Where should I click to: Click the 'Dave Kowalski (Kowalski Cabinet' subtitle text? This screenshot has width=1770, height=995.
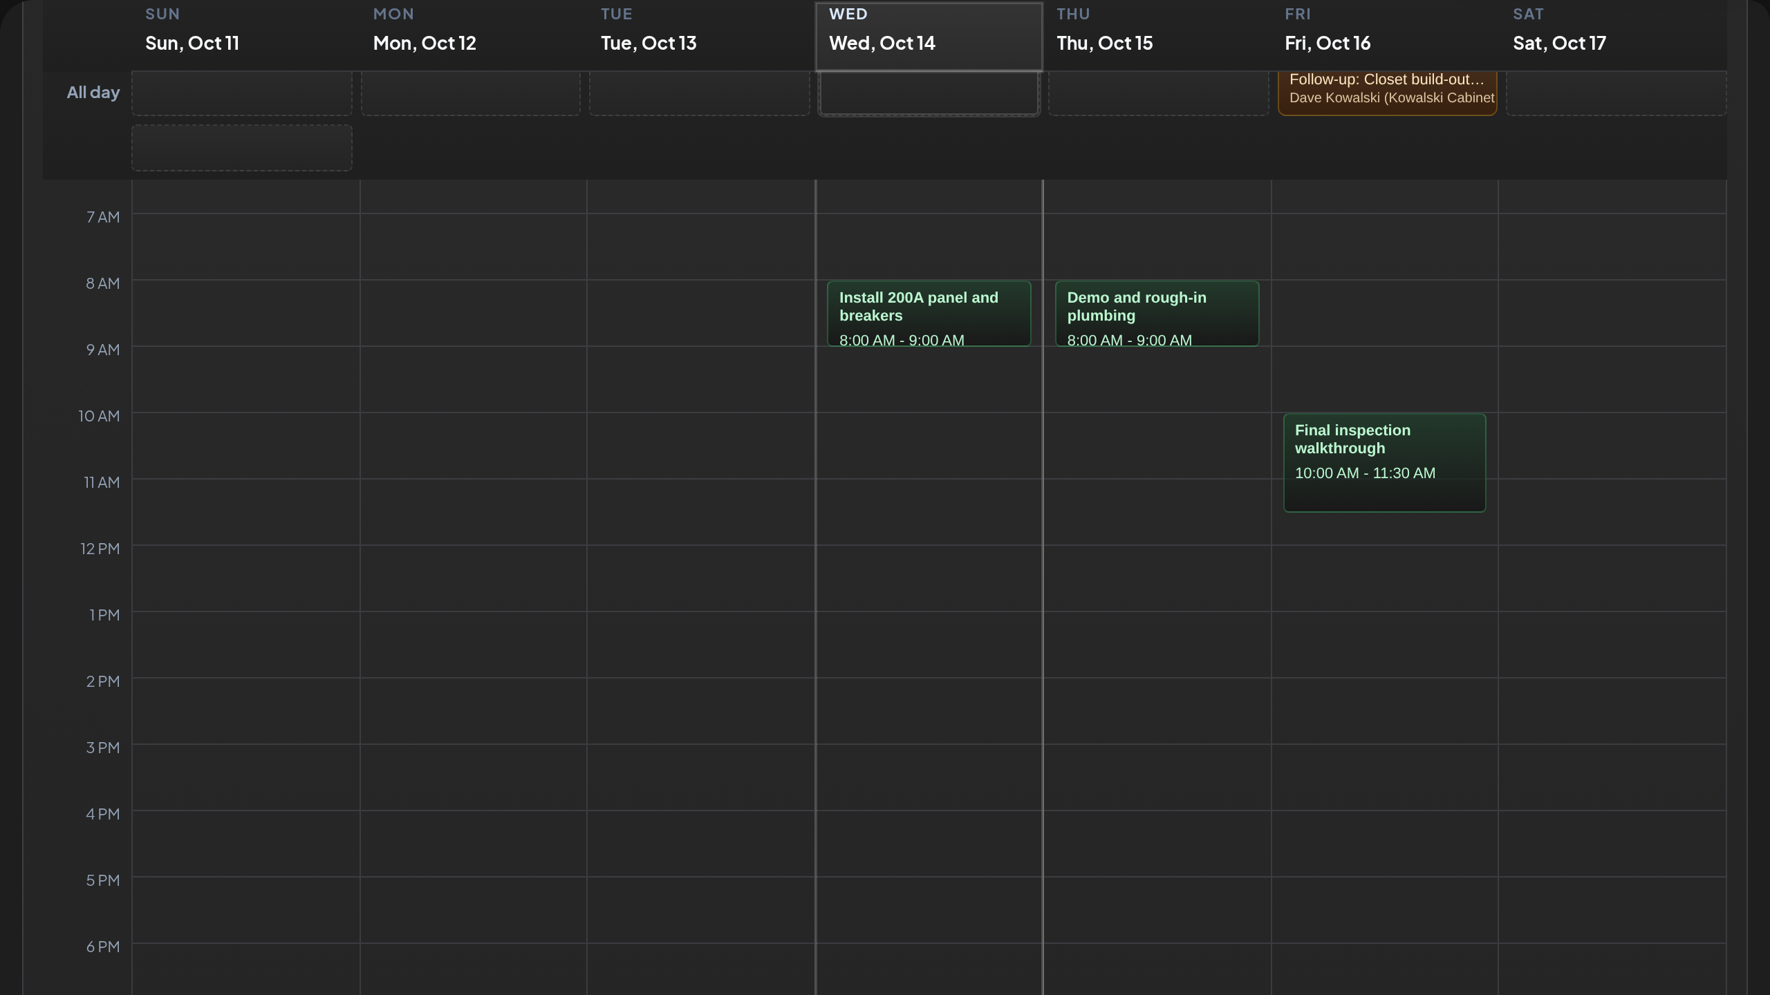click(x=1392, y=98)
